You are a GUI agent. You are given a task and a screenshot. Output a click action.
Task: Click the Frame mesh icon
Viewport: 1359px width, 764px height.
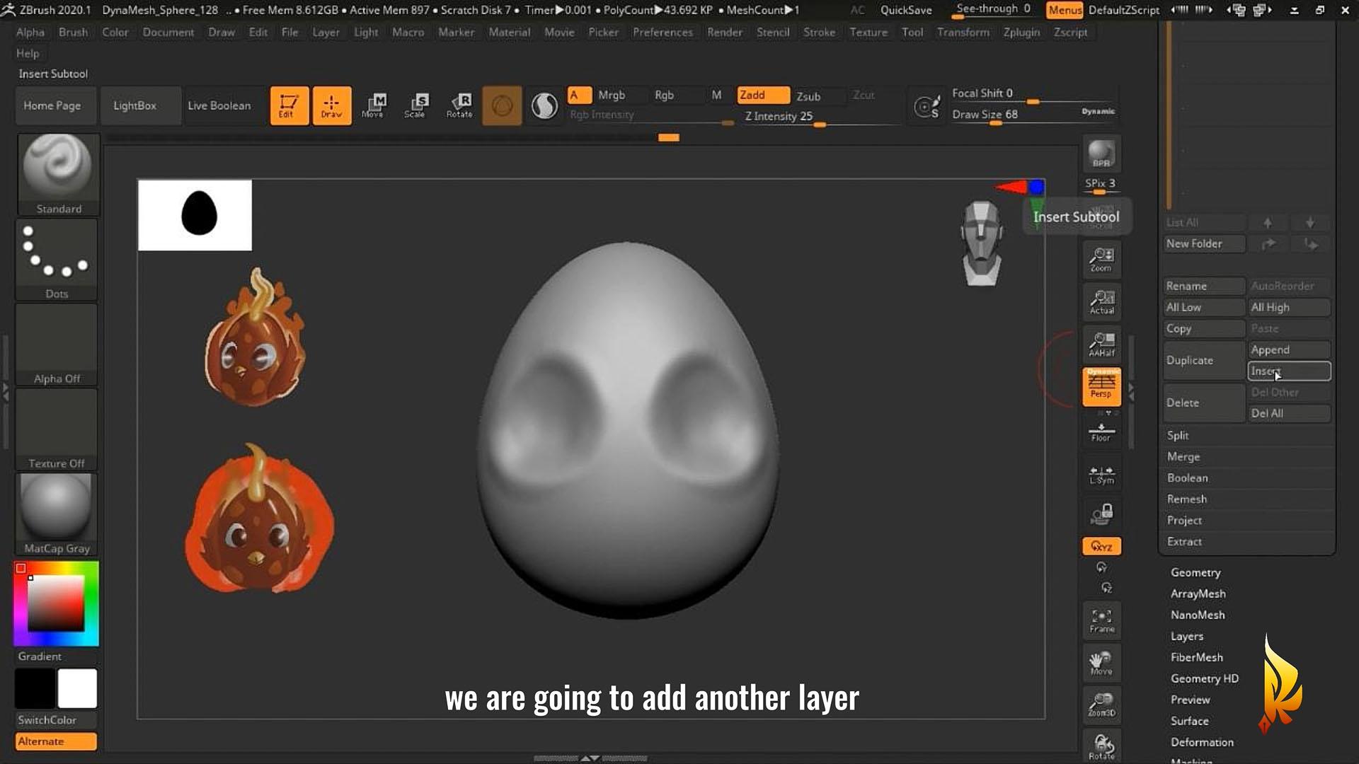coord(1101,620)
